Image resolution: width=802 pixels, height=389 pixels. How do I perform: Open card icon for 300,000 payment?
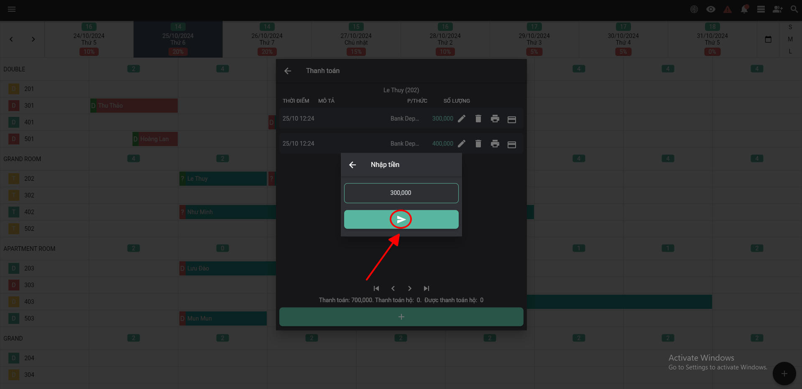tap(512, 119)
